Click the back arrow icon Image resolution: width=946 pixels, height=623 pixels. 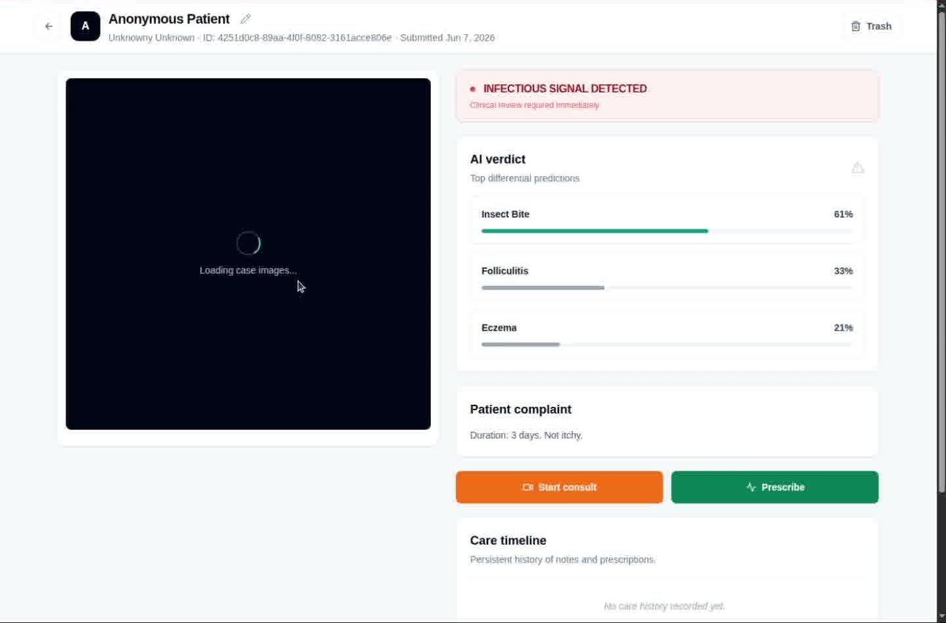(49, 26)
